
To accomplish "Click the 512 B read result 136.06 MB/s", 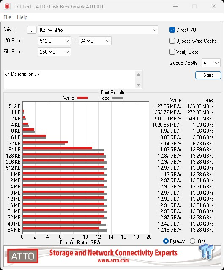I will pos(200,106).
